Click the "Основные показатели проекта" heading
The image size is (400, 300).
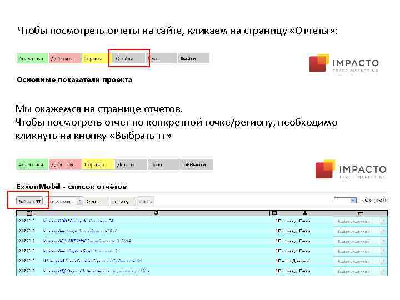[x=74, y=80]
